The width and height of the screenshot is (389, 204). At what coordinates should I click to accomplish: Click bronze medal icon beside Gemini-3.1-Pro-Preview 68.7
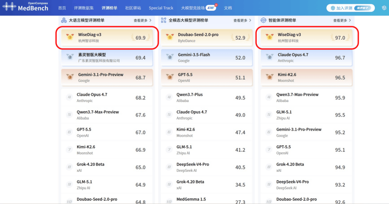click(70, 77)
